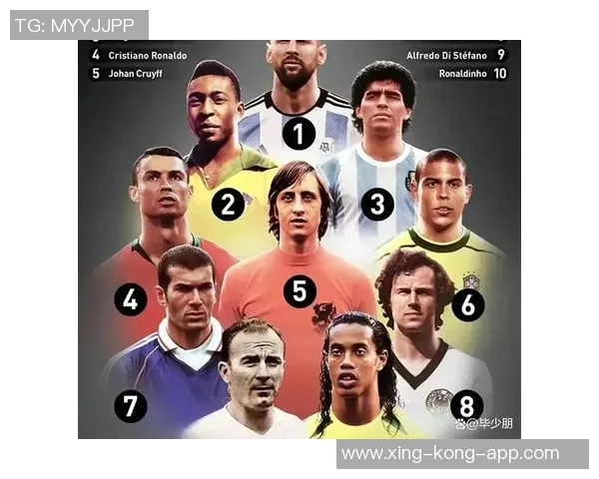Select the eagle crest on the white jersey
Image resolution: width=599 pixels, height=479 pixels.
tap(438, 401)
